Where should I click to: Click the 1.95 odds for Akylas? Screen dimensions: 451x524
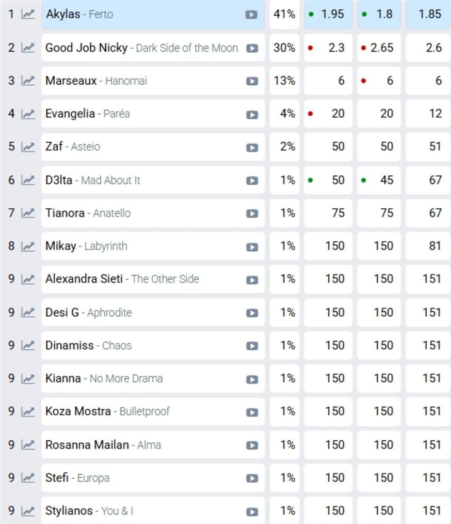[328, 14]
